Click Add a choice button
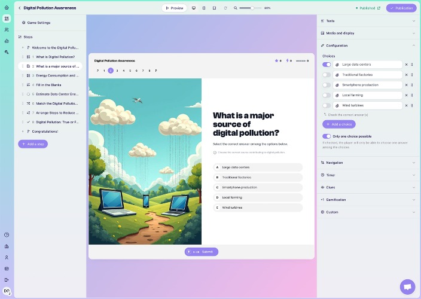 tap(339, 124)
